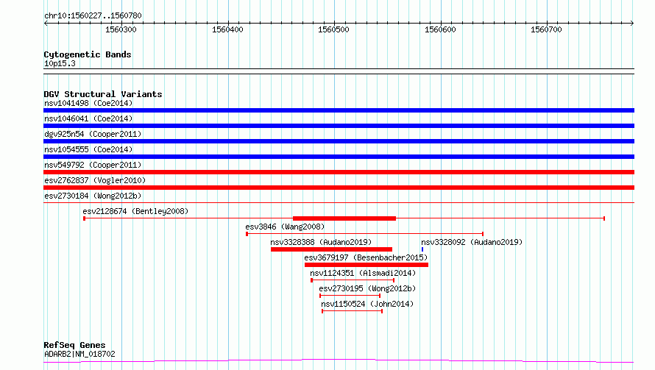The image size is (655, 370).
Task: Select variant label esv3679197 (Besenbacher2015)
Action: coord(366,257)
